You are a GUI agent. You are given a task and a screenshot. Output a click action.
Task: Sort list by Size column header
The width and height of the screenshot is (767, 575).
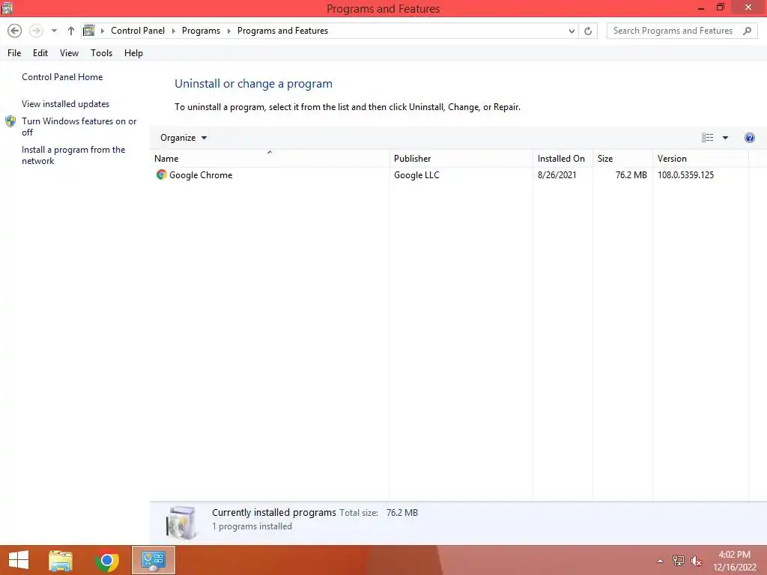[622, 159]
